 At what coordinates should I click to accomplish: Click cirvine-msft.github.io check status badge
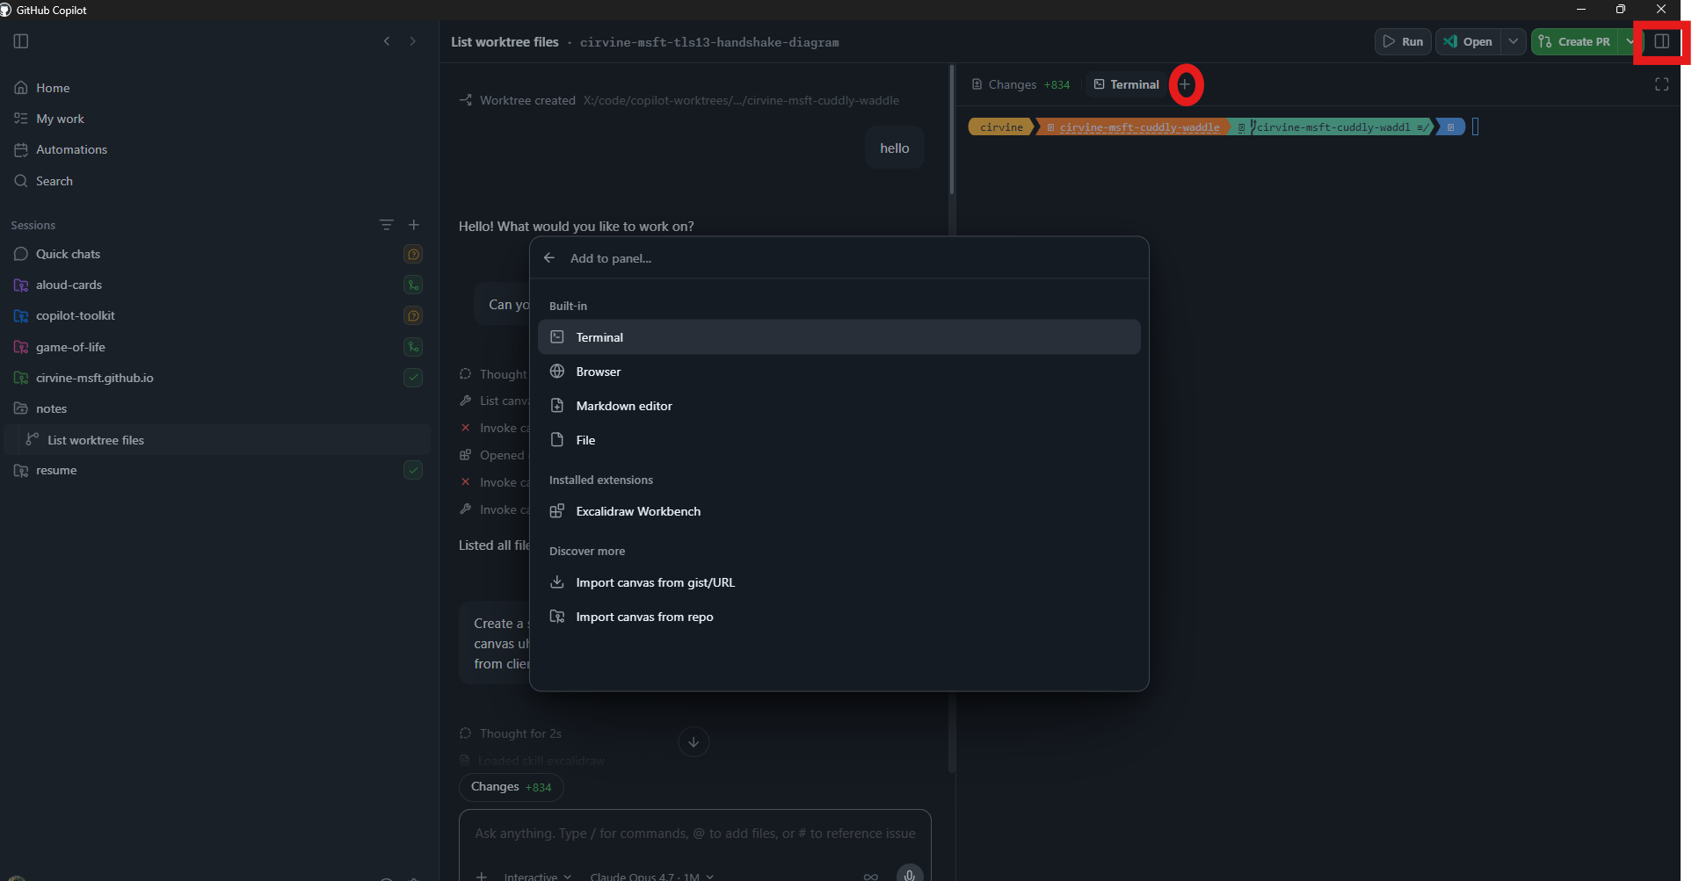(x=413, y=378)
